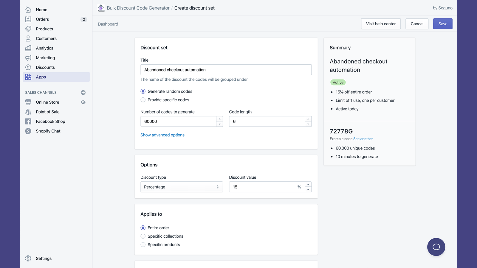Select the Provide specific codes option
This screenshot has height=268, width=477.
143,100
